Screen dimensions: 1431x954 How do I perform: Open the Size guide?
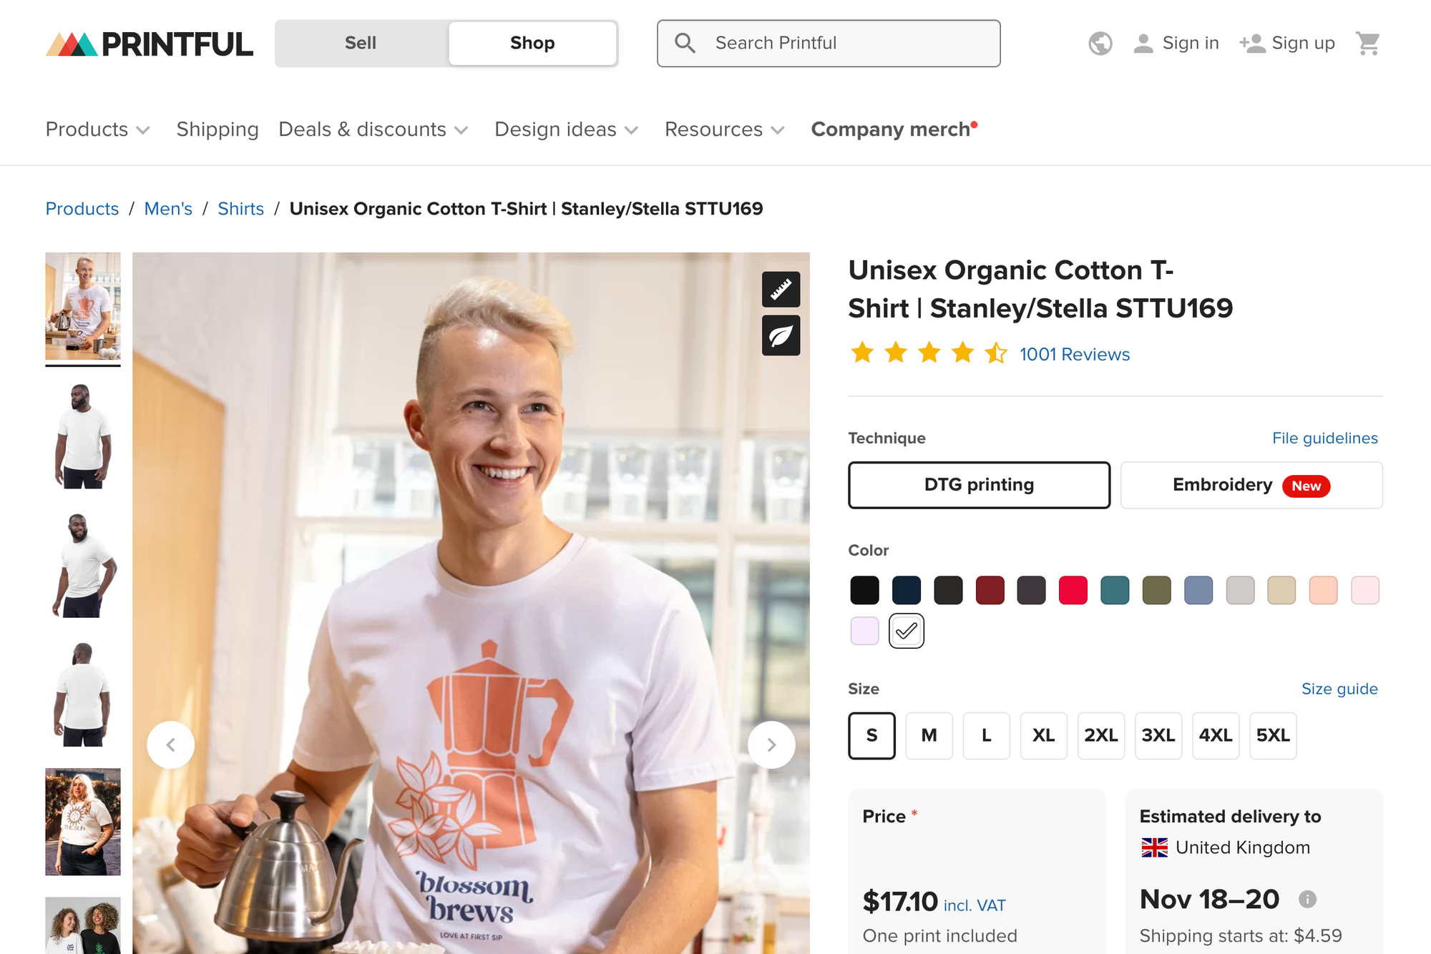(x=1339, y=689)
